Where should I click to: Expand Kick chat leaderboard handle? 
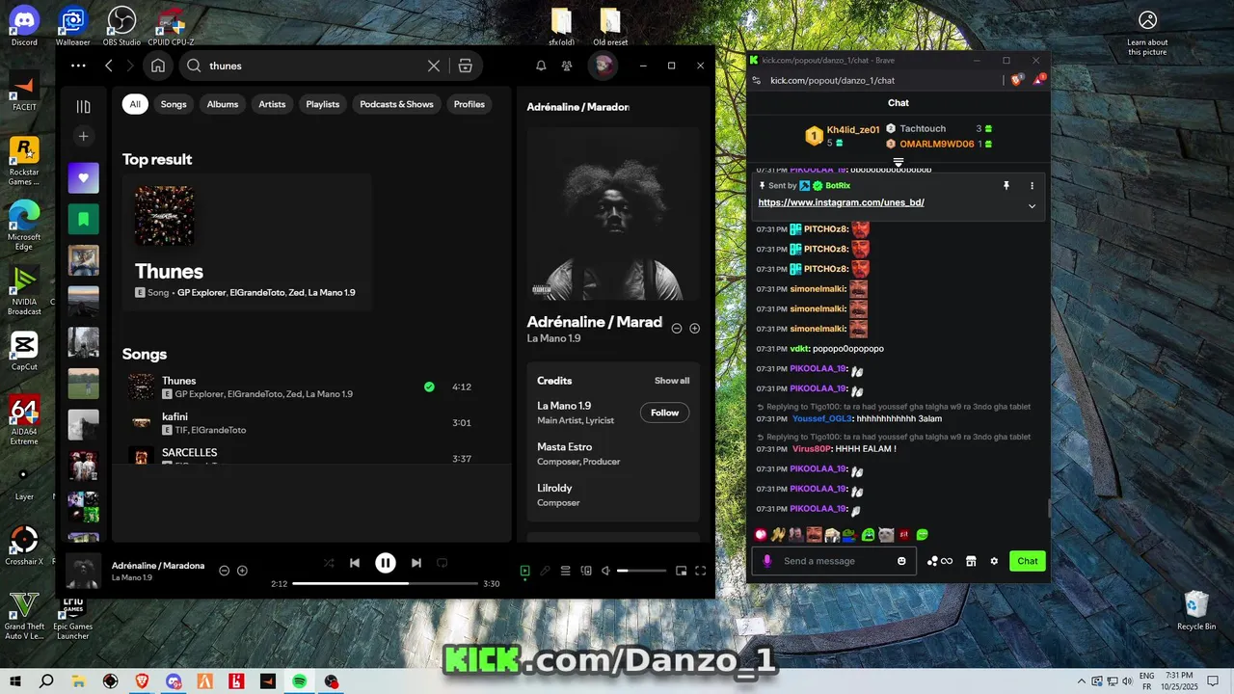point(899,163)
